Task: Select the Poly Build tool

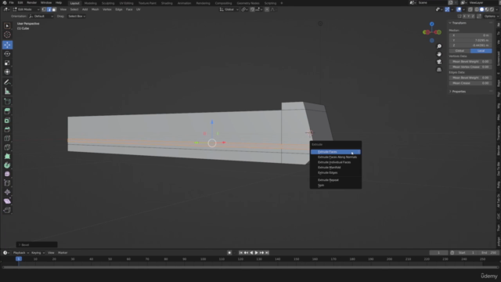Action: [7, 157]
